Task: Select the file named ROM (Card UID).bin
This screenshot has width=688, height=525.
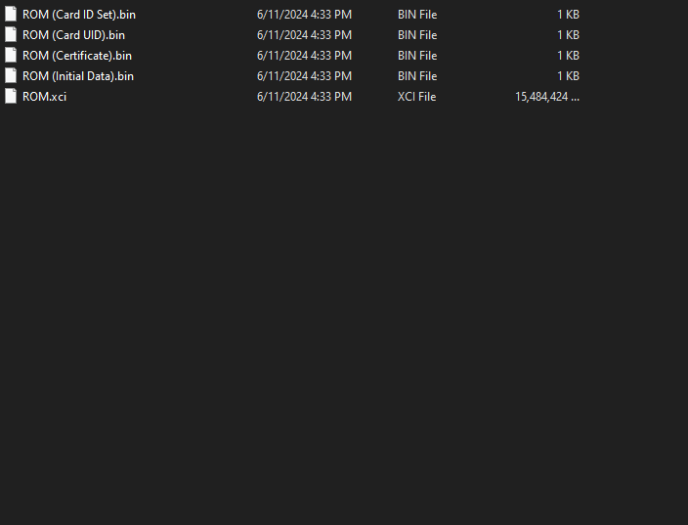Action: tap(73, 35)
